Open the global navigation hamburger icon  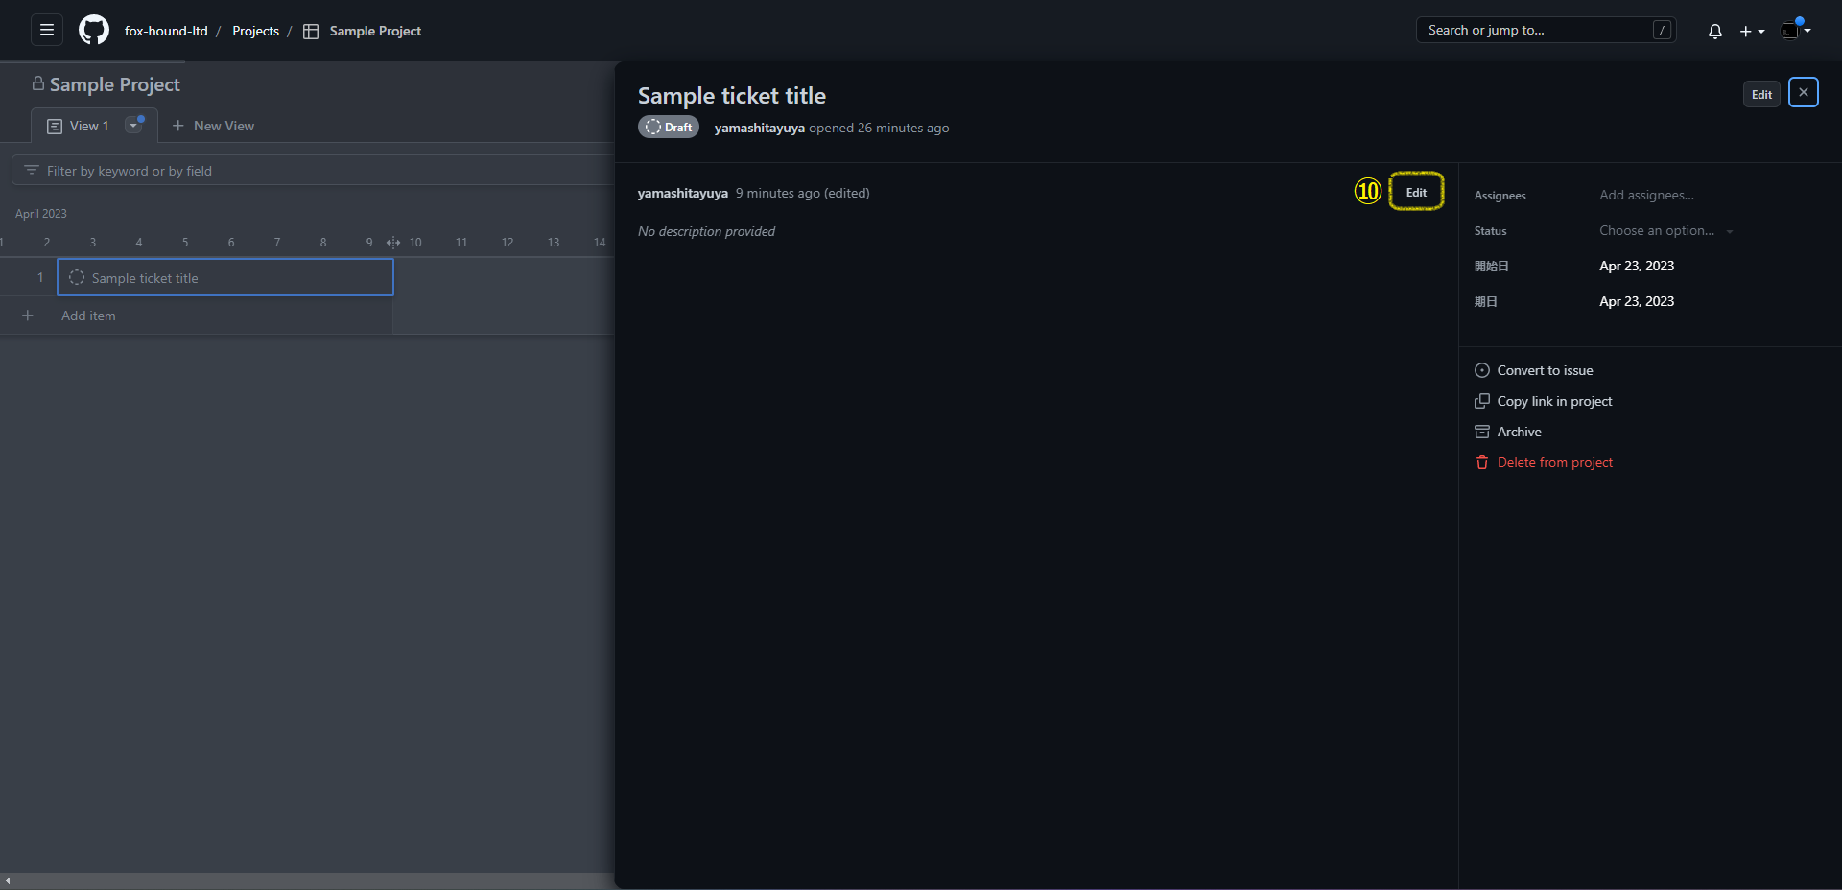[45, 30]
